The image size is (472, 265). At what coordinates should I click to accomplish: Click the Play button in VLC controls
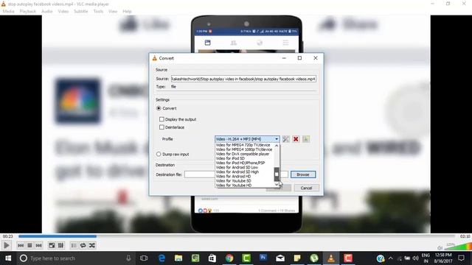click(7, 245)
